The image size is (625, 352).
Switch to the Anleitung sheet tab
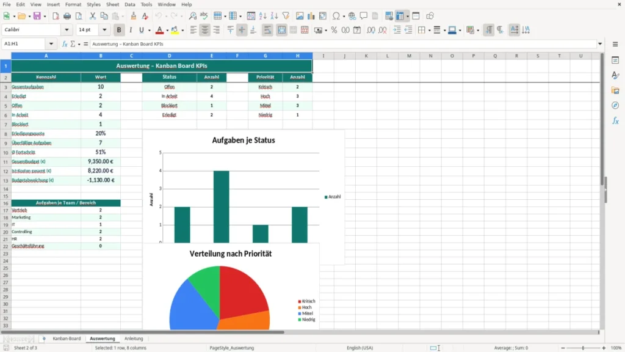point(134,339)
